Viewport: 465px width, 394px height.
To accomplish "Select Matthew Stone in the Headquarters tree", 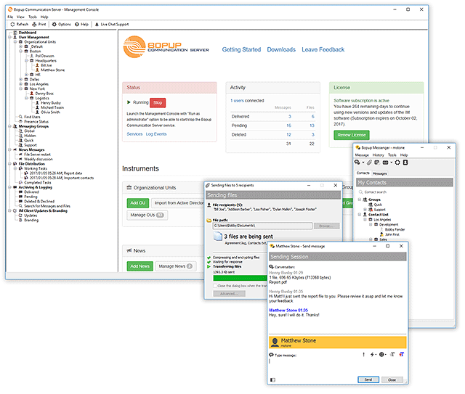I will pos(52,70).
